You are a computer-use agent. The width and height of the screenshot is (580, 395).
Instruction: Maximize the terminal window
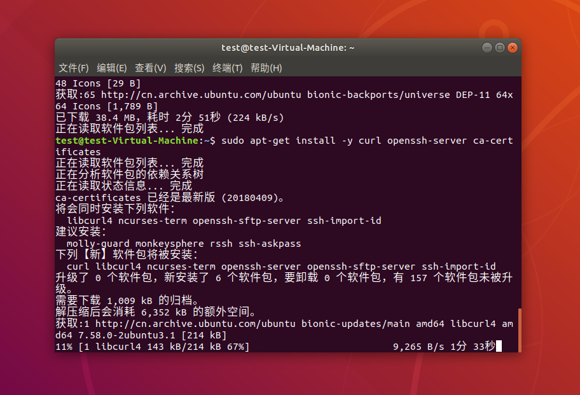click(x=500, y=48)
